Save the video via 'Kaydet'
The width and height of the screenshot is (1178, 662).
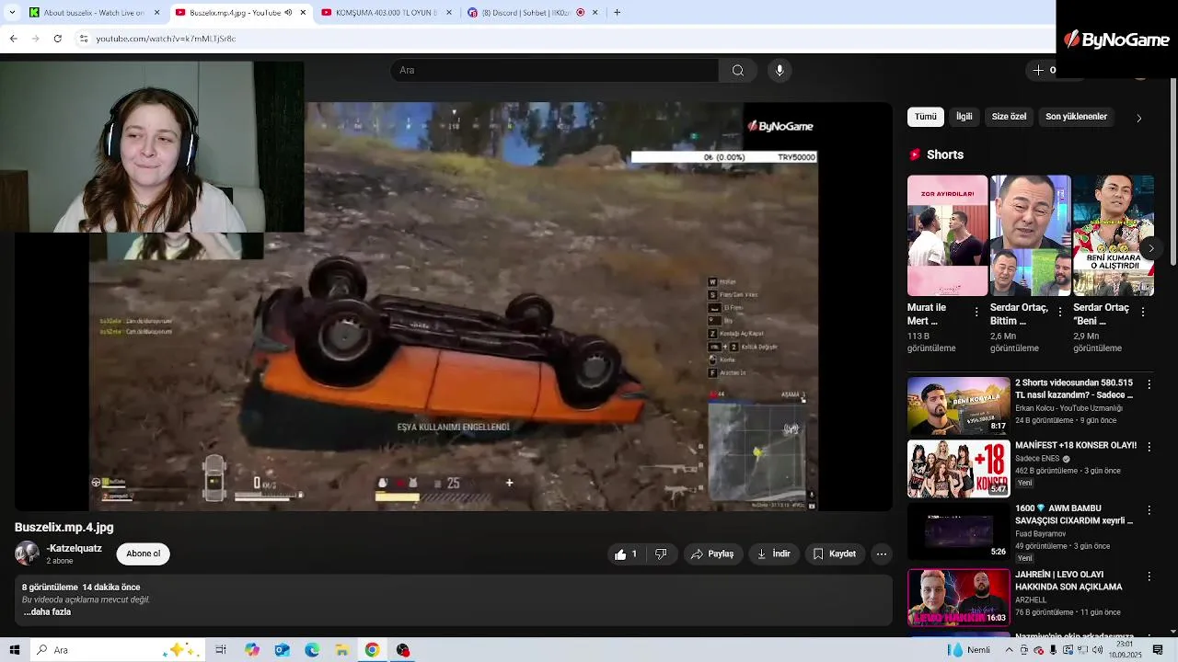click(x=835, y=554)
